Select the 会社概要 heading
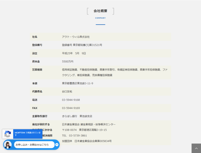201x153 pixels. point(100,11)
